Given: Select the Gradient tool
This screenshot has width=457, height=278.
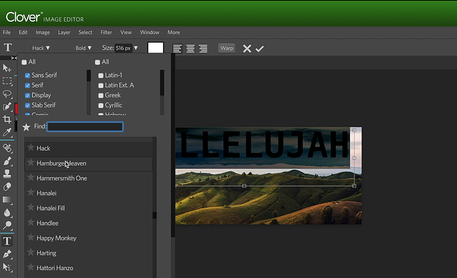Looking at the screenshot, I should [x=7, y=200].
